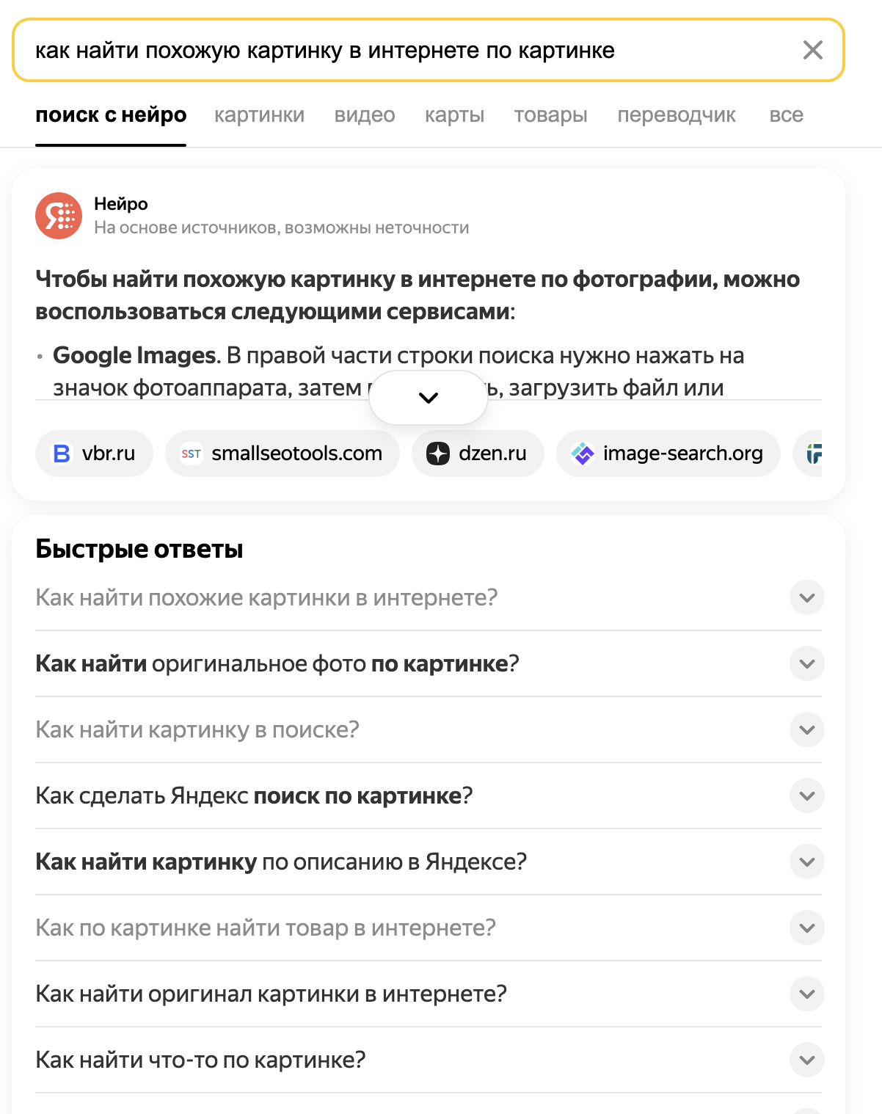Image resolution: width=882 pixels, height=1114 pixels.
Task: Go to the переводчик tab
Action: pyautogui.click(x=676, y=115)
